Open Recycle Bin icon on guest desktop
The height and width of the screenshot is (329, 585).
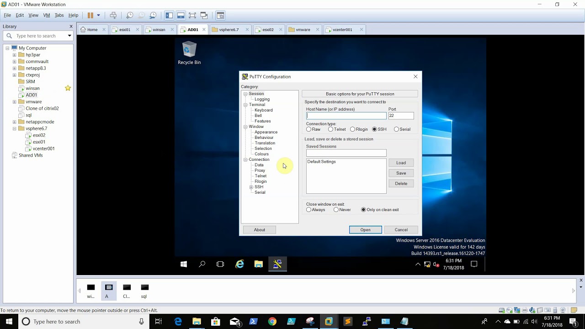(189, 53)
